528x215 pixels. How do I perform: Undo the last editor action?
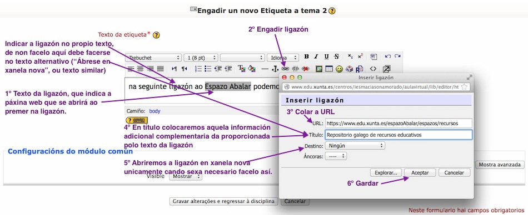(x=387, y=57)
